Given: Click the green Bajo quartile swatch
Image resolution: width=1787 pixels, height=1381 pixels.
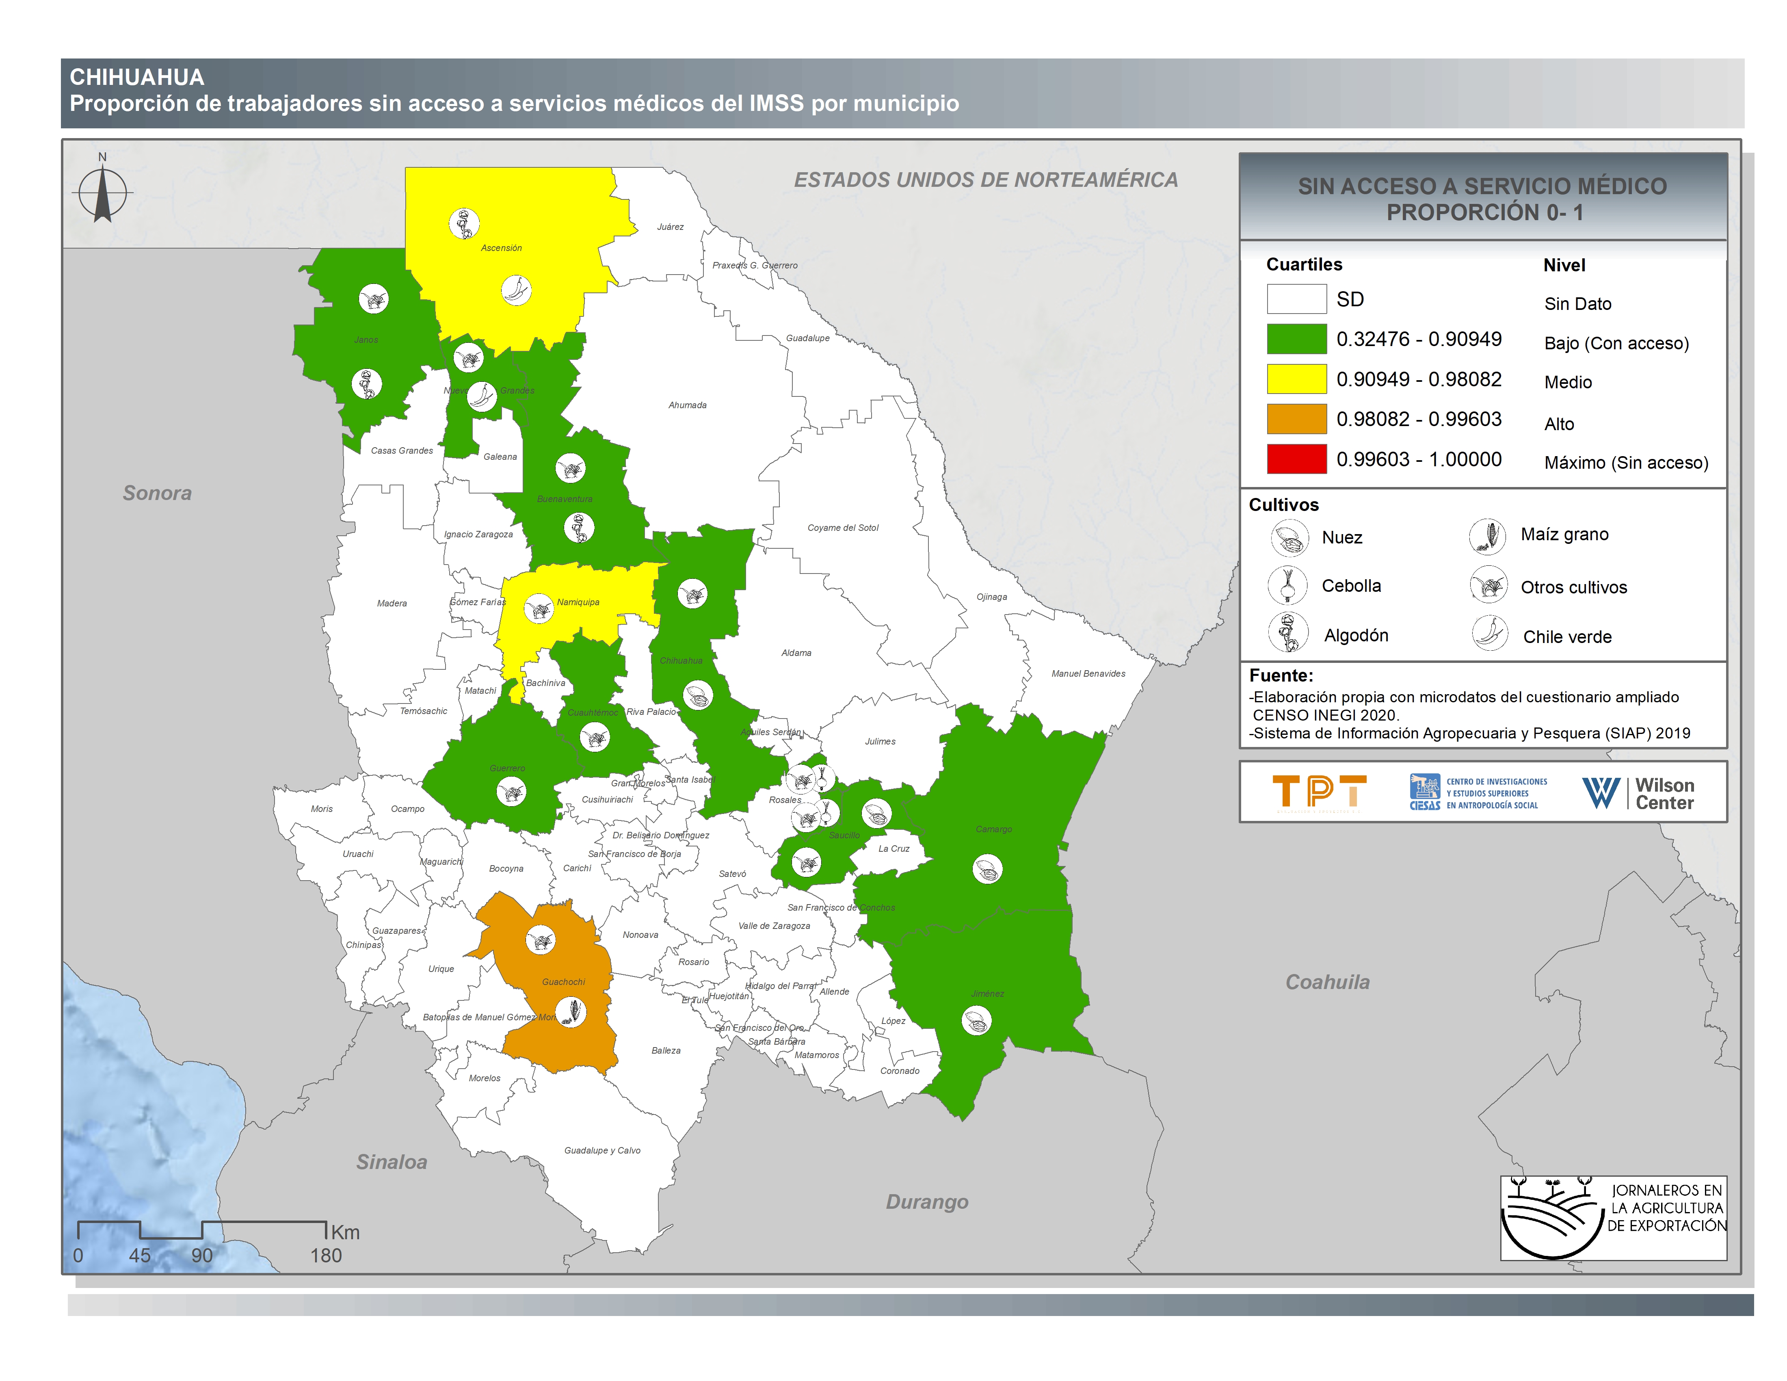Looking at the screenshot, I should click(x=1296, y=339).
